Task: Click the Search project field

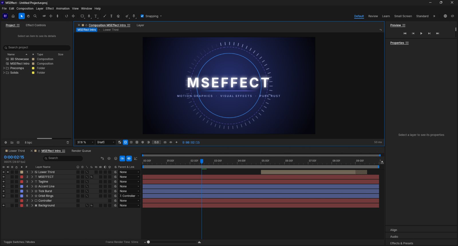Action: point(37,47)
